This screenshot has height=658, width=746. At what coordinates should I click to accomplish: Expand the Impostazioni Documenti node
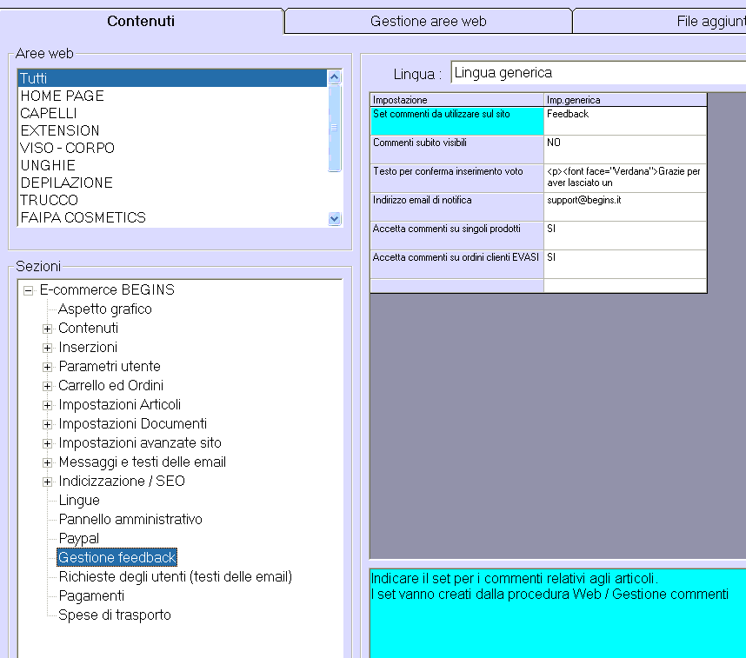[47, 424]
